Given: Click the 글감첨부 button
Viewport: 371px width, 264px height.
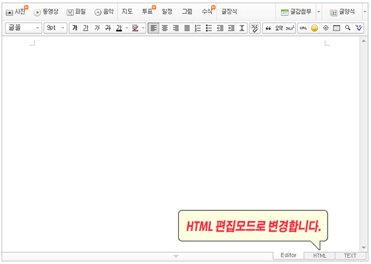Looking at the screenshot, I should point(296,12).
